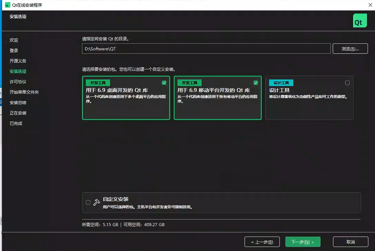Select 登录 step in the sidebar
375x251 pixels.
(14, 50)
